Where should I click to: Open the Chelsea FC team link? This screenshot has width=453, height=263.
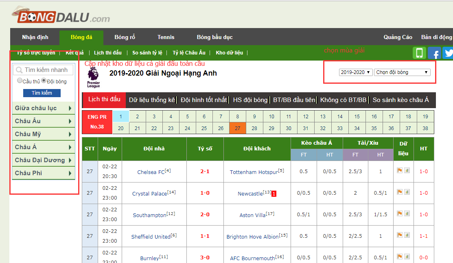[151, 172]
